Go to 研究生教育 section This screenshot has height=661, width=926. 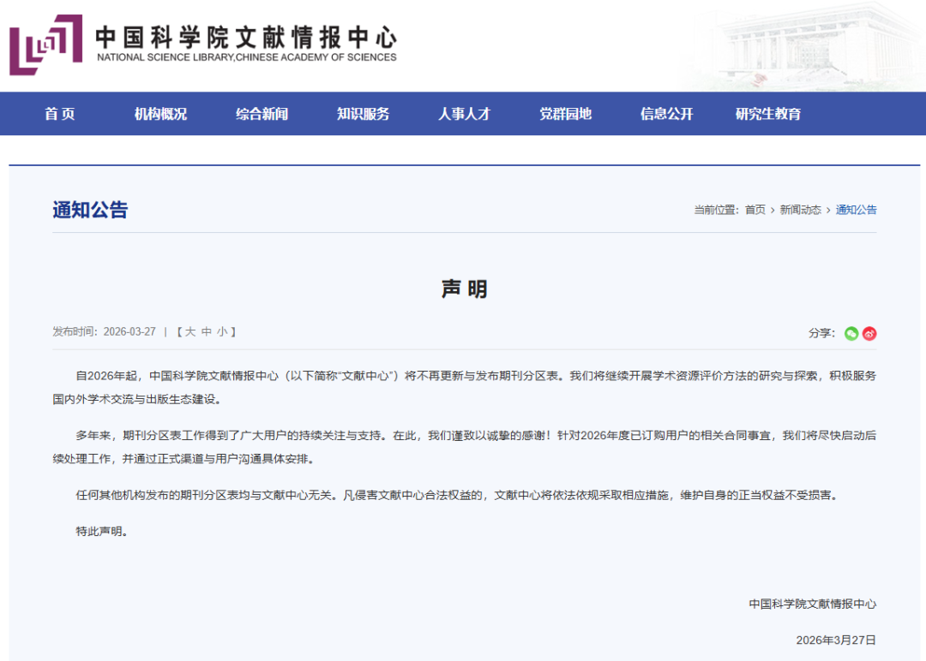click(768, 114)
